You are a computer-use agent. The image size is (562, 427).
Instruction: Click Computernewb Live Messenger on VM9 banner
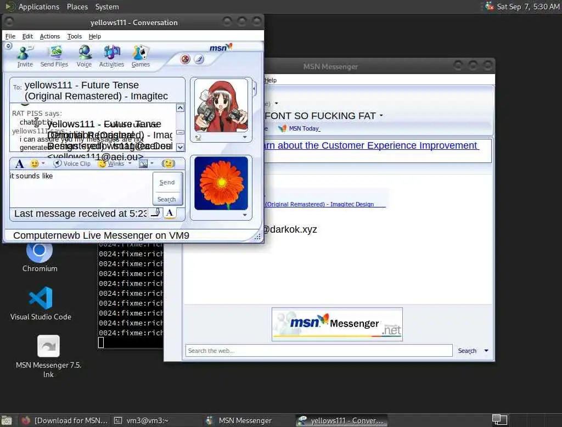[x=101, y=235]
